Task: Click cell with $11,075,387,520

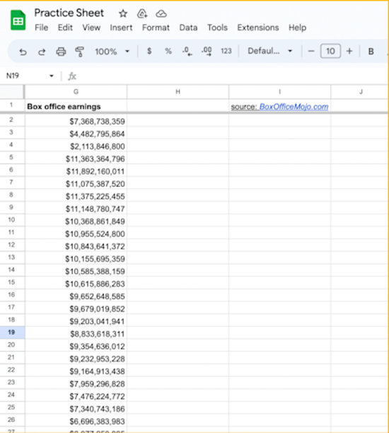Action: 76,184
